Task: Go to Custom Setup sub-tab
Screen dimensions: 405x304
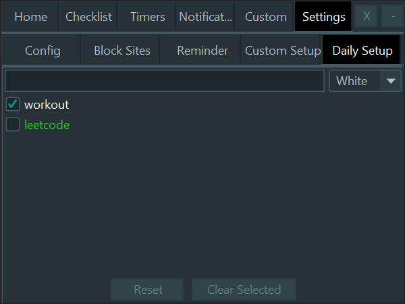Action: [x=282, y=51]
